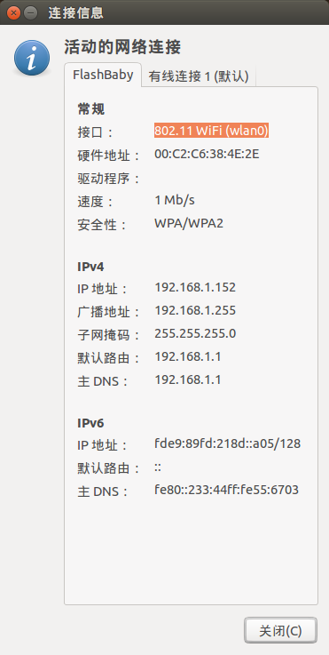329x655 pixels.
Task: Switch to the FlashBaby tab
Action: click(103, 75)
